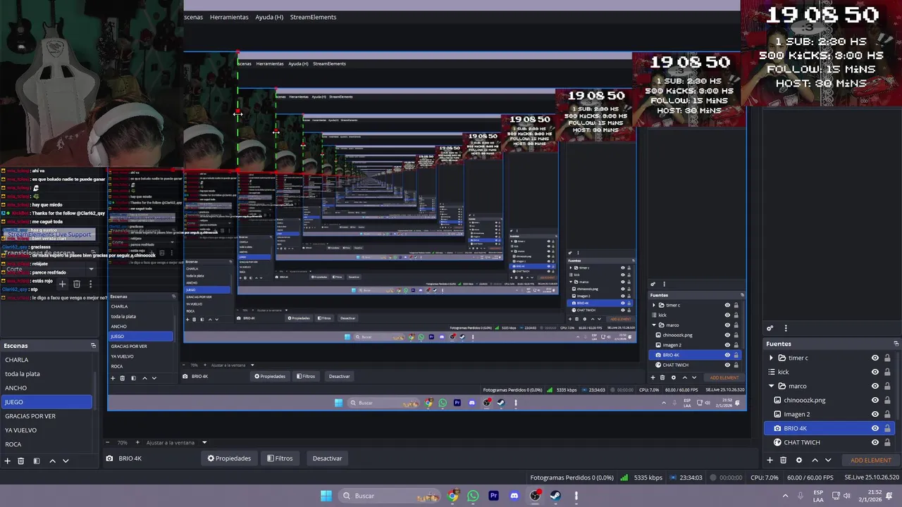
Task: Toggle lock on CHAT TWICH in main Fuentes
Action: coord(887,442)
